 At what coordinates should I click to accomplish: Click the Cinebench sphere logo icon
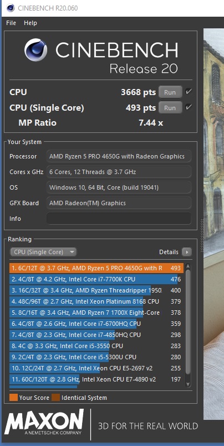coord(35,50)
